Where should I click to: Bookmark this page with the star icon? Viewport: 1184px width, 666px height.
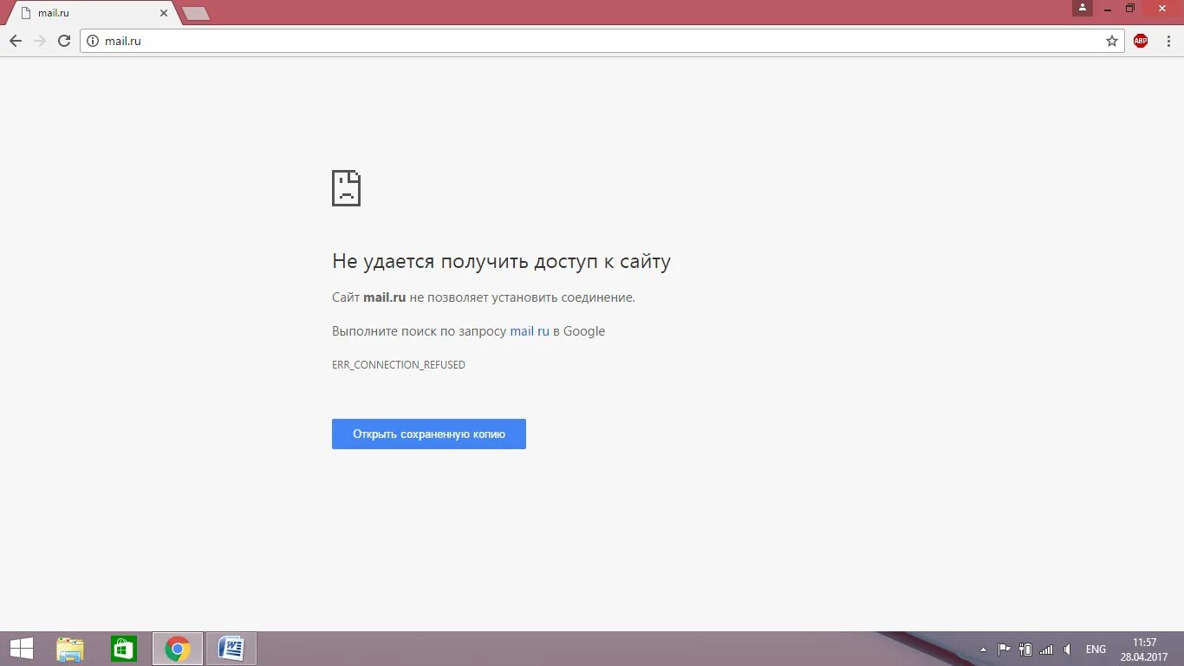click(1112, 41)
